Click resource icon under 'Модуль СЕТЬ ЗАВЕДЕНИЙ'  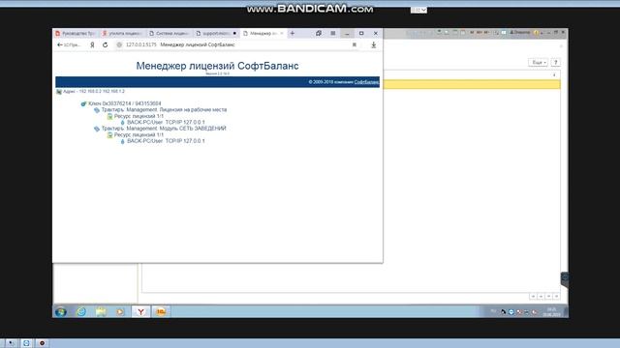109,135
